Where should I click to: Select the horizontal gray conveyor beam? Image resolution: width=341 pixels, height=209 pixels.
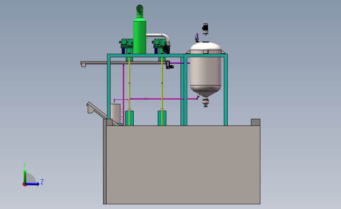click(123, 63)
